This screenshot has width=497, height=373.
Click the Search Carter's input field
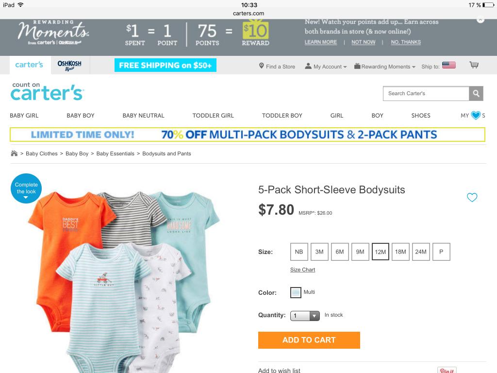click(426, 94)
